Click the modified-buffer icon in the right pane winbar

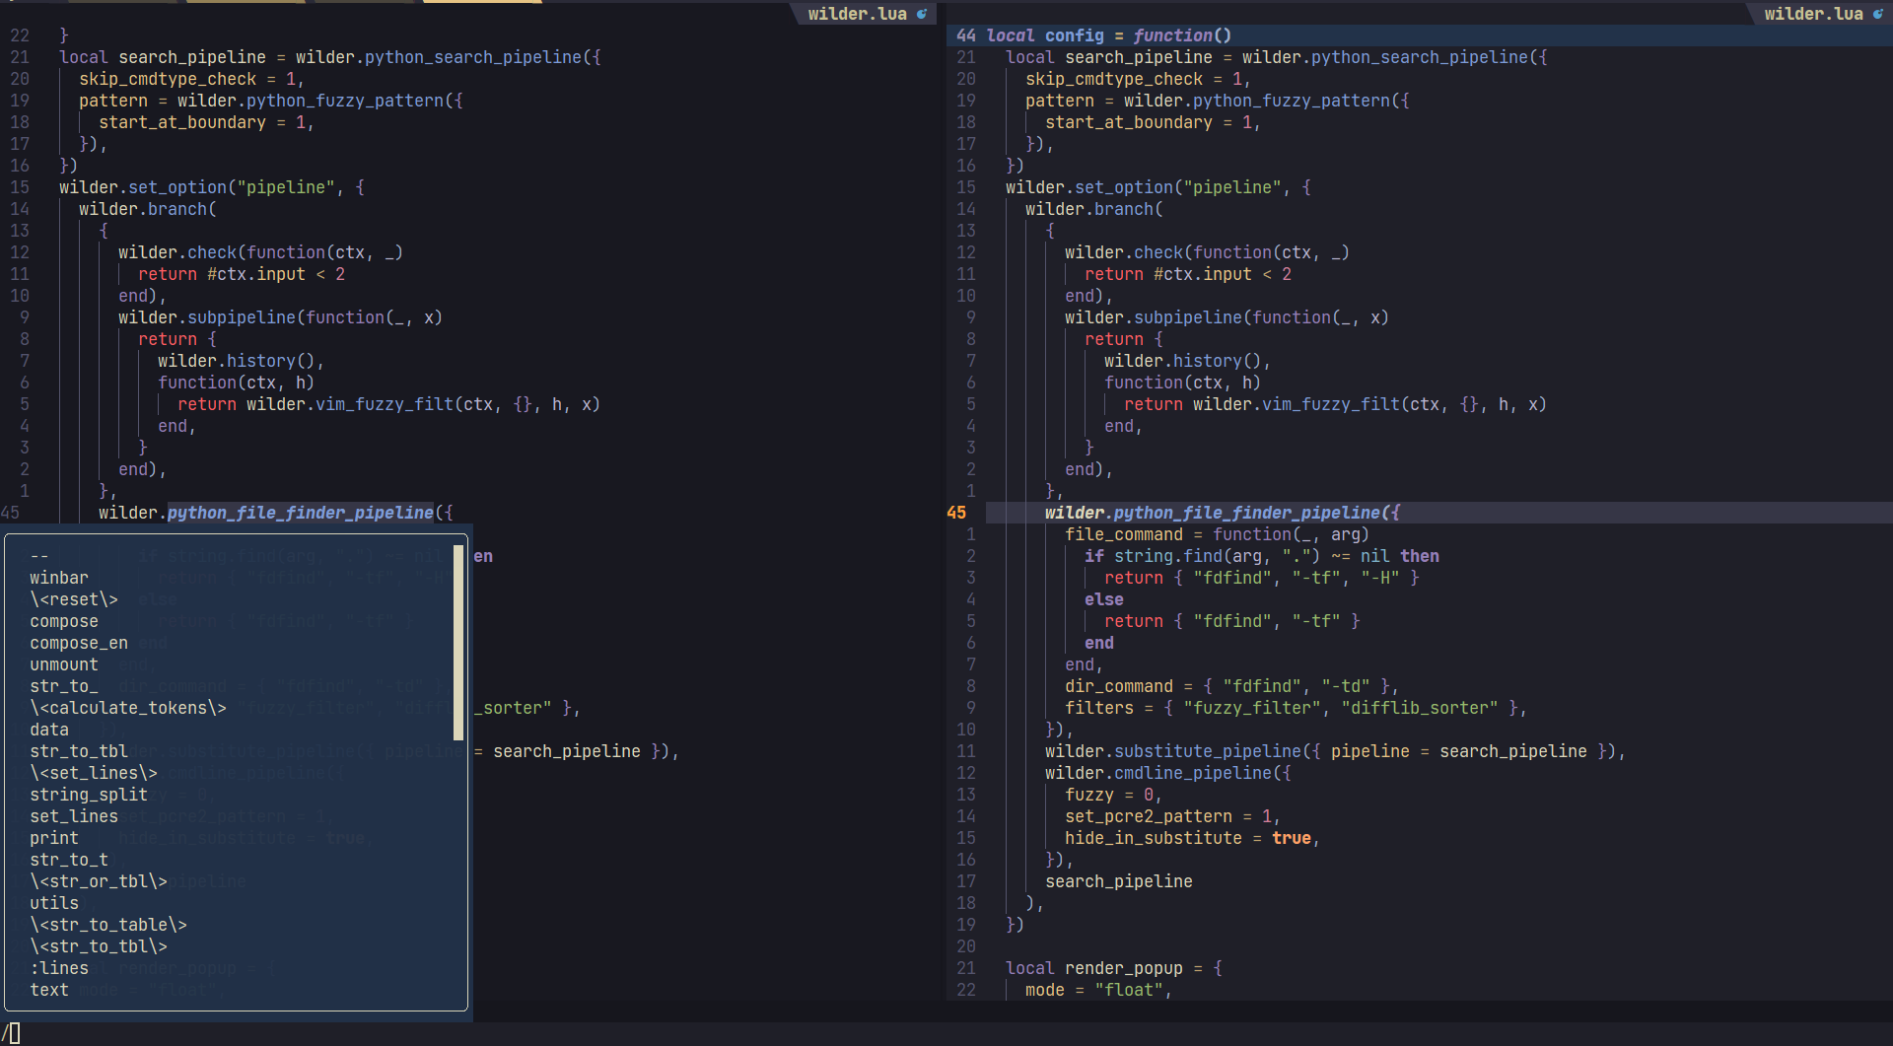click(1878, 14)
